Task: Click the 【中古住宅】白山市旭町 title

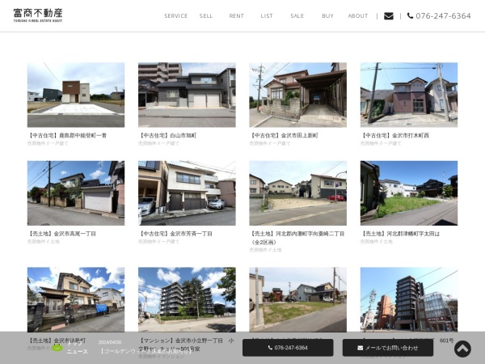Action: tap(167, 135)
